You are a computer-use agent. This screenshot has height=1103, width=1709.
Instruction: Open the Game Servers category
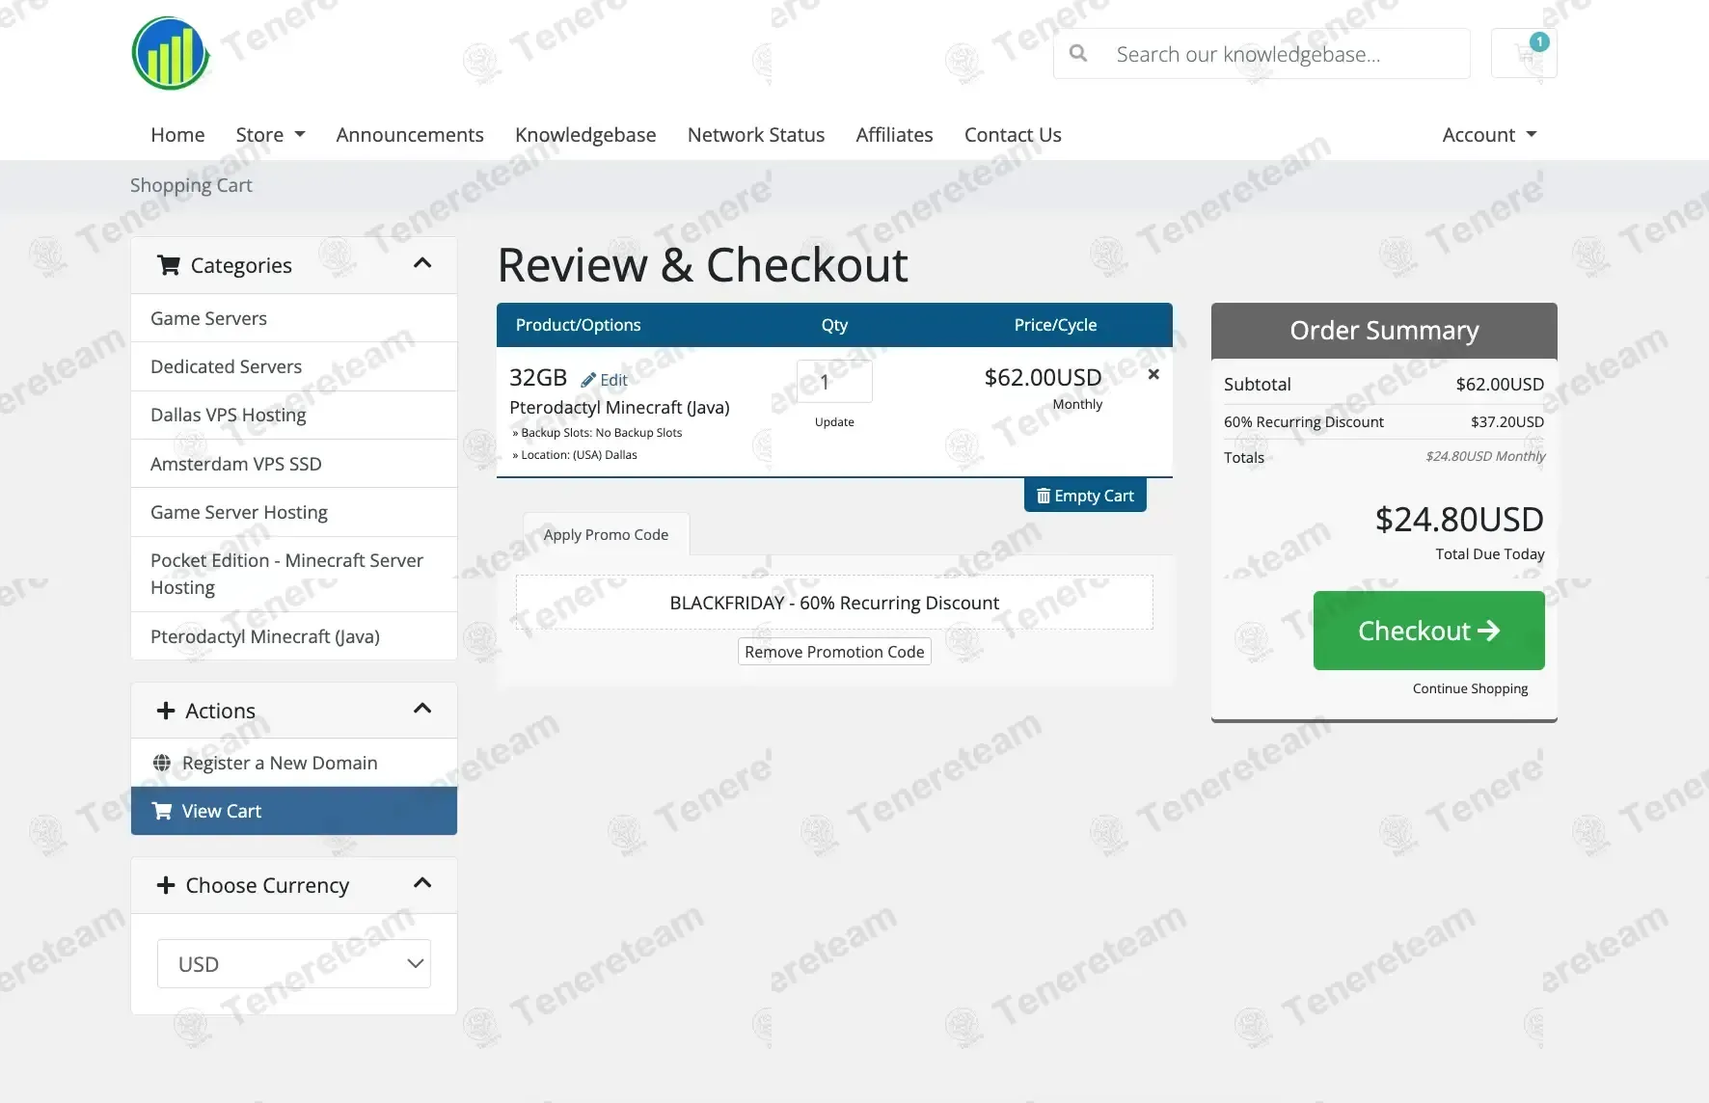click(x=294, y=318)
